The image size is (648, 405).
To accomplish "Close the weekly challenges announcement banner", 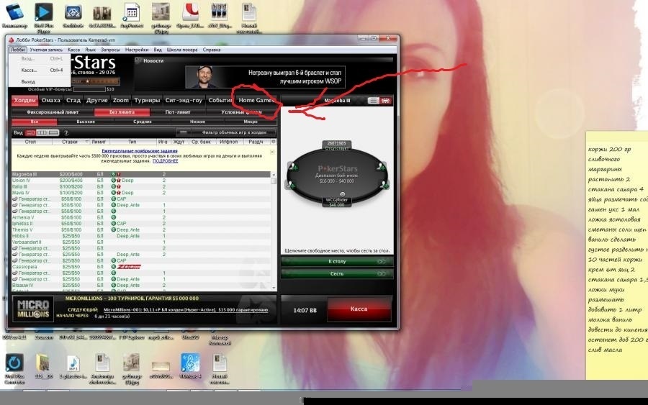I will 272,152.
